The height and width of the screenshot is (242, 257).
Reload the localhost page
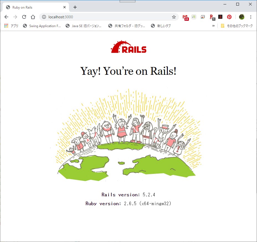click(24, 17)
